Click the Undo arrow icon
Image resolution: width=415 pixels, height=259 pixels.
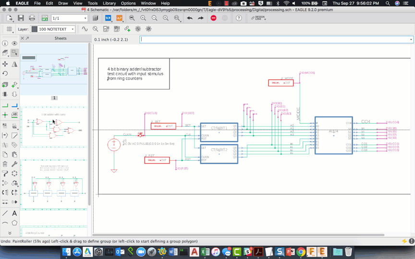point(190,18)
